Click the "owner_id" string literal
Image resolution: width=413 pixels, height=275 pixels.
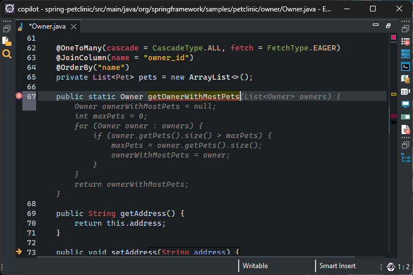(x=166, y=58)
